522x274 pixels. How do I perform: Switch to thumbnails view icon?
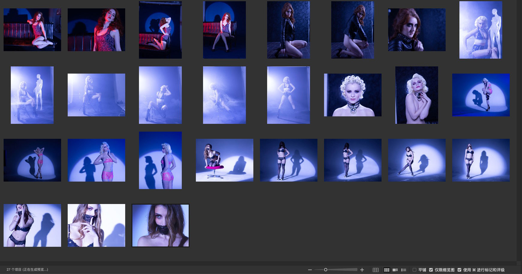[x=387, y=270]
